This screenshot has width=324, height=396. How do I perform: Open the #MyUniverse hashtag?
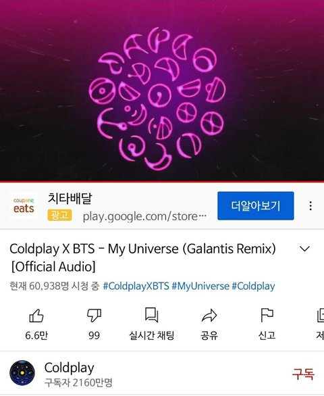200,286
